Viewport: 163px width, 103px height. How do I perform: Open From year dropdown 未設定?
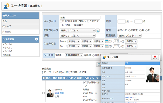[74, 41]
